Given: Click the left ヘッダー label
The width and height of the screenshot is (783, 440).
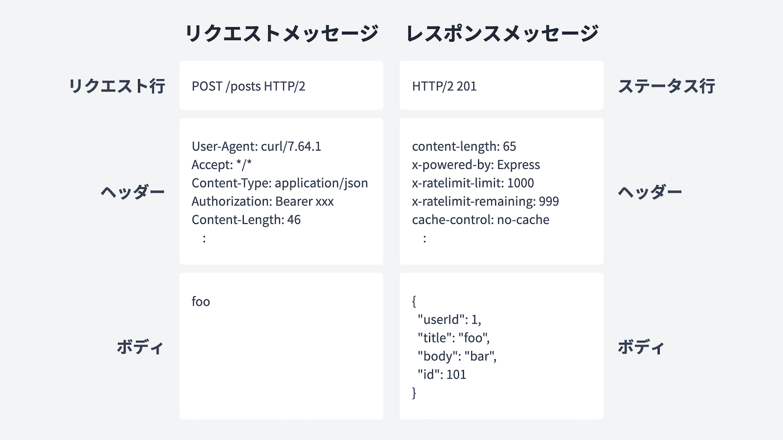Looking at the screenshot, I should pyautogui.click(x=133, y=192).
